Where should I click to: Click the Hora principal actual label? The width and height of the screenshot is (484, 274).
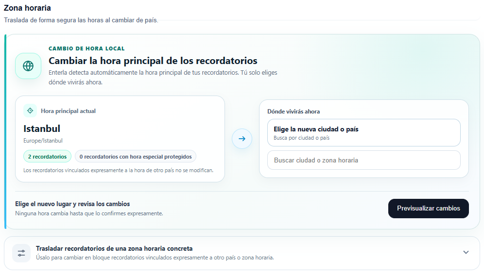[68, 111]
